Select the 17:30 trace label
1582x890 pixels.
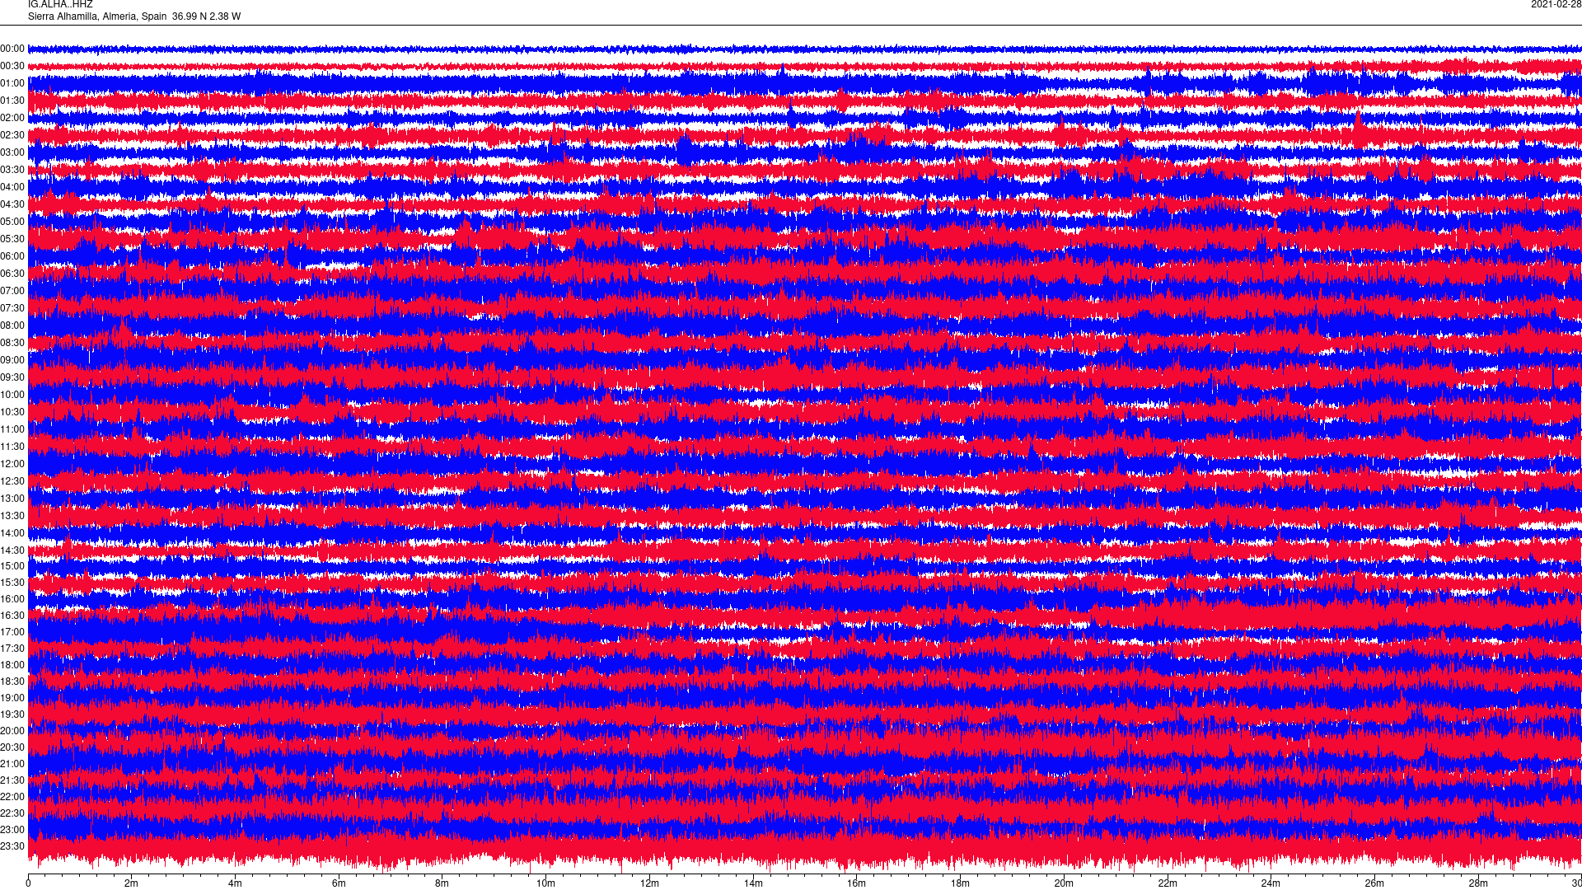[12, 649]
